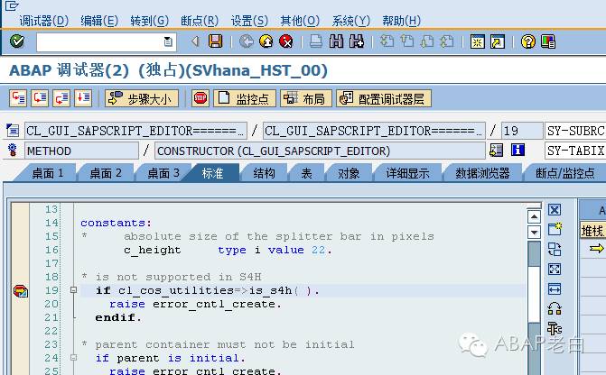Click the Print icon in toolbar
This screenshot has width=606, height=375.
click(x=316, y=41)
